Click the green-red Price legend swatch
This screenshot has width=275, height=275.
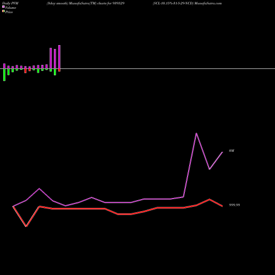[3, 12]
